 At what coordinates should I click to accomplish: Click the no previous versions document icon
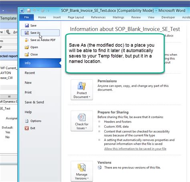[99, 168]
